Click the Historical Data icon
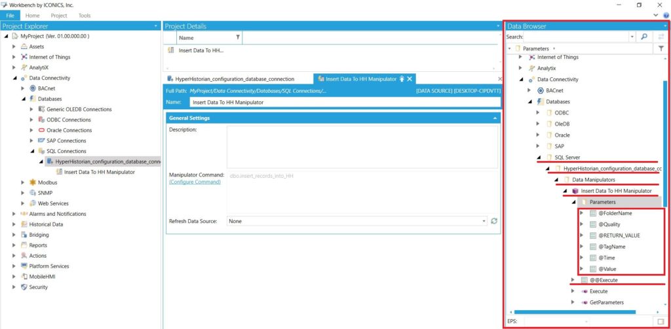The height and width of the screenshot is (329, 671). [x=24, y=224]
